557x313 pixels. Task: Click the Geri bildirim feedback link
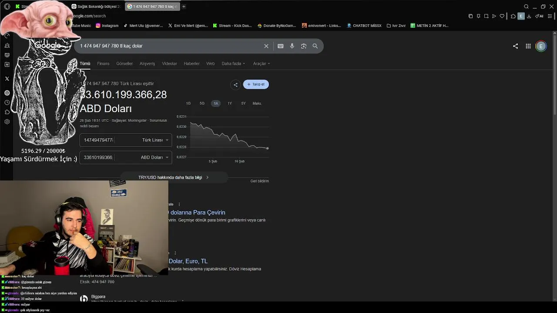[x=259, y=181]
